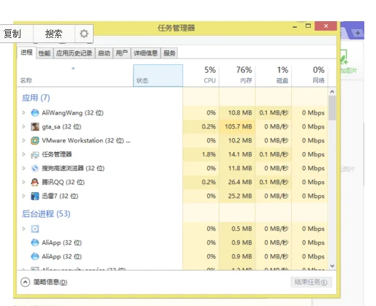Click the unnamed background process gear icon
This screenshot has width=376, height=306.
coord(35,229)
